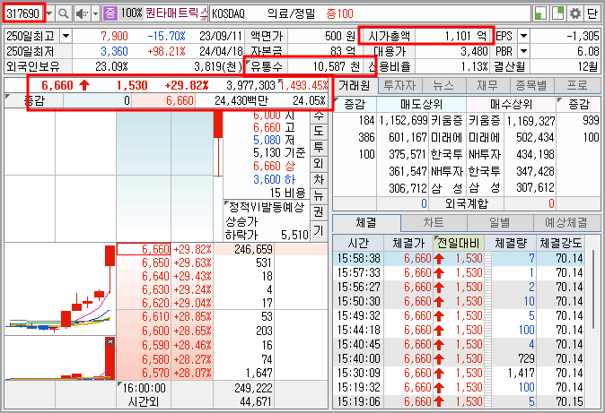
Task: Click the vertical 권 button
Action: (x=319, y=212)
